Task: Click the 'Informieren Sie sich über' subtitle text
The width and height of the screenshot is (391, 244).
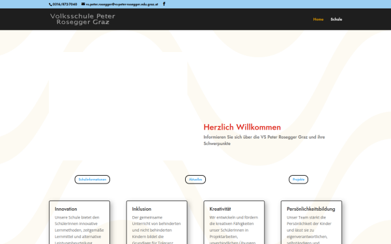Action: [x=264, y=140]
